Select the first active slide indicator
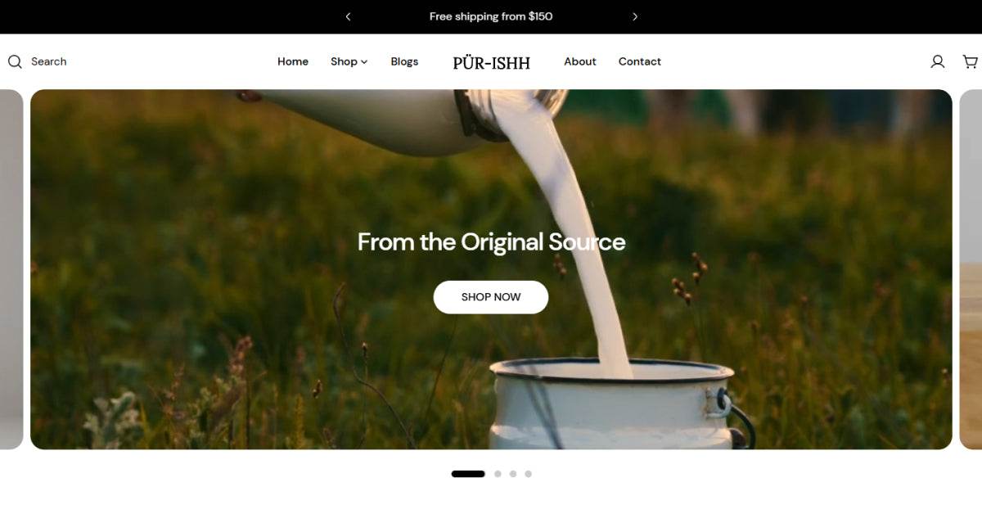982x514 pixels. [x=468, y=474]
